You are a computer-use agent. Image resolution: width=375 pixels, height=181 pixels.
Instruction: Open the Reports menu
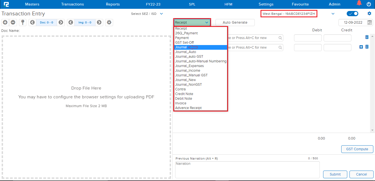click(113, 4)
